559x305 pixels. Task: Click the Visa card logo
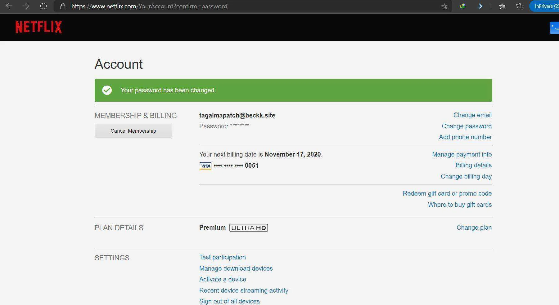205,166
